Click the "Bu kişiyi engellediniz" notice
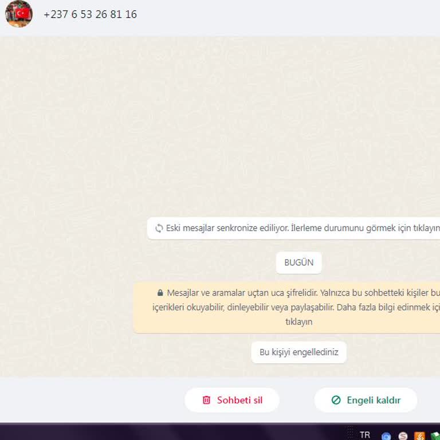 299,352
